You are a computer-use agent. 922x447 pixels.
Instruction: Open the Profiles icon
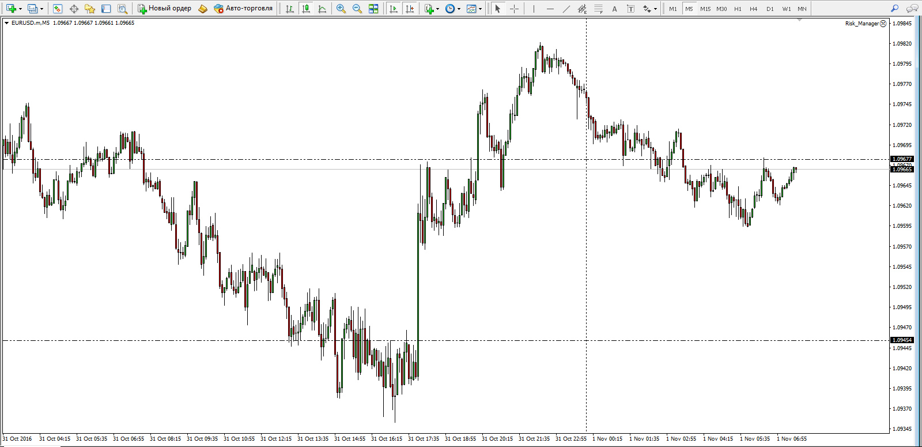click(32, 9)
